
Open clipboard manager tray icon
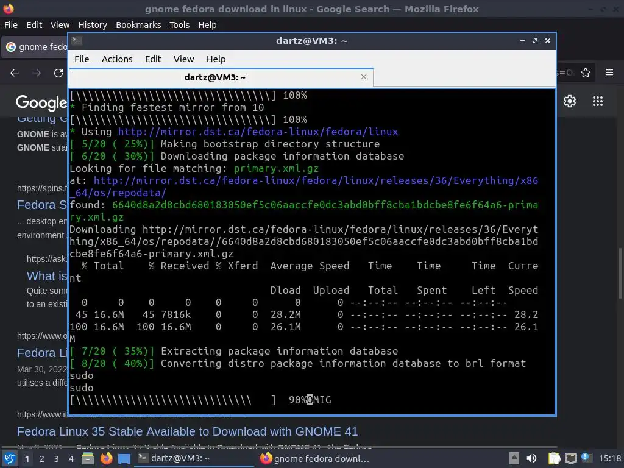coord(554,458)
